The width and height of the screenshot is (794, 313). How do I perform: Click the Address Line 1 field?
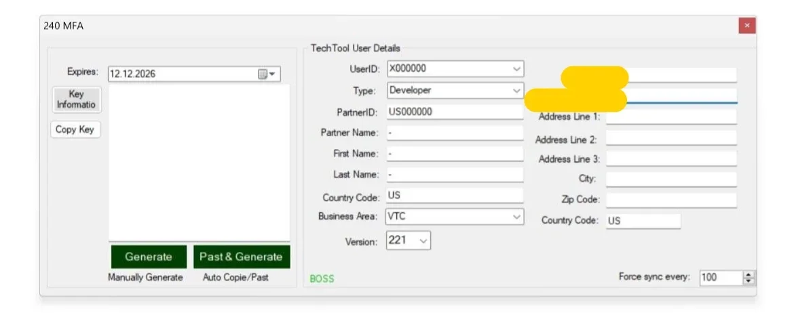[x=670, y=117]
